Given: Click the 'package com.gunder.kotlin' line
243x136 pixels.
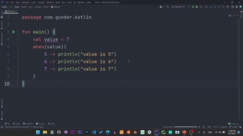Looking at the screenshot, I should click(57, 17).
